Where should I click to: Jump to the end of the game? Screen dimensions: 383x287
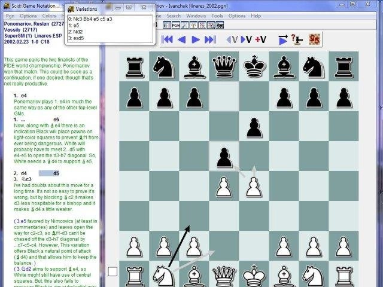tap(210, 39)
